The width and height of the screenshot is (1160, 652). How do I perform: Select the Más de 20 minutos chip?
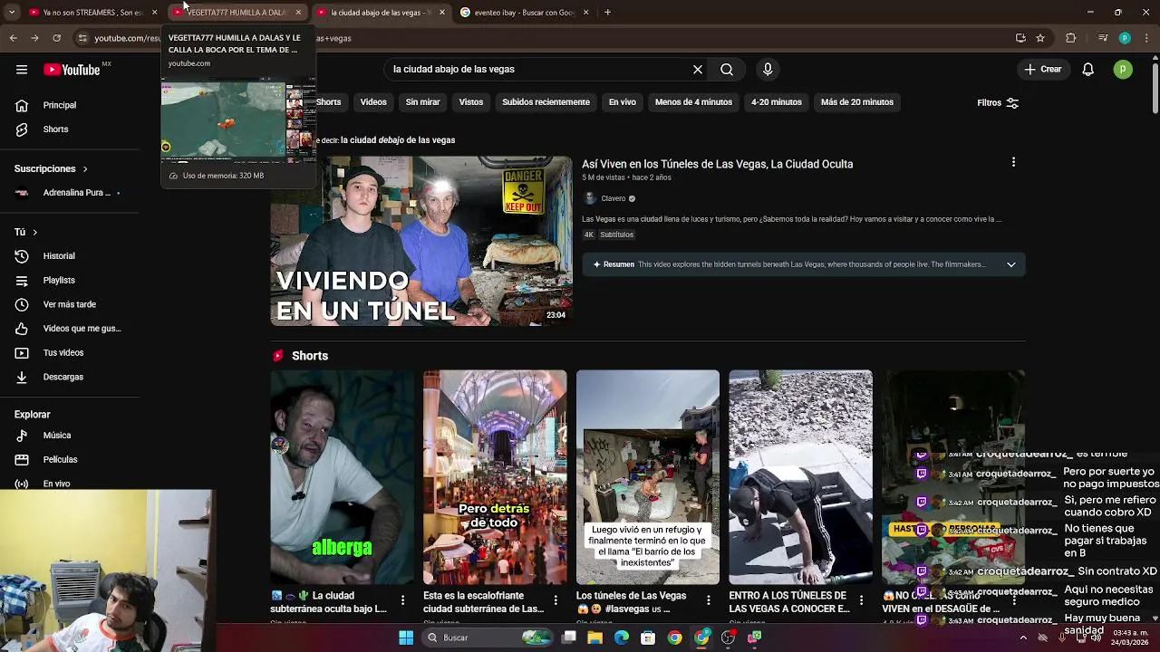click(x=857, y=102)
